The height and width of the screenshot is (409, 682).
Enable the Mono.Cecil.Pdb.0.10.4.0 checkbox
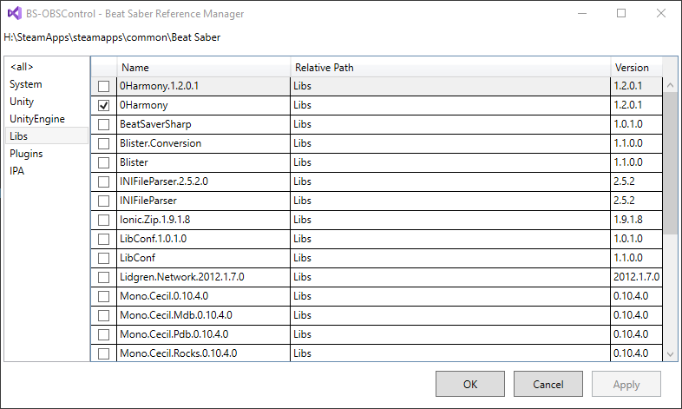coord(103,335)
